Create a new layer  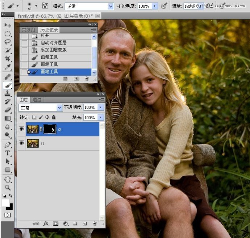click(85, 224)
